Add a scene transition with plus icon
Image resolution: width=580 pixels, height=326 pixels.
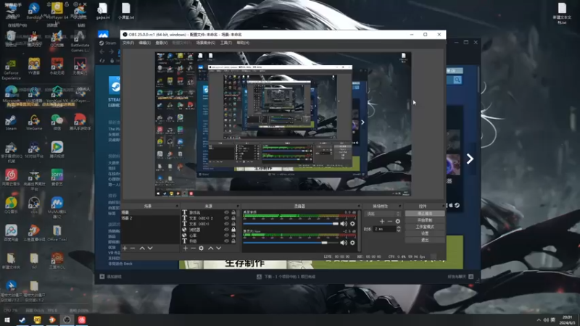[382, 221]
